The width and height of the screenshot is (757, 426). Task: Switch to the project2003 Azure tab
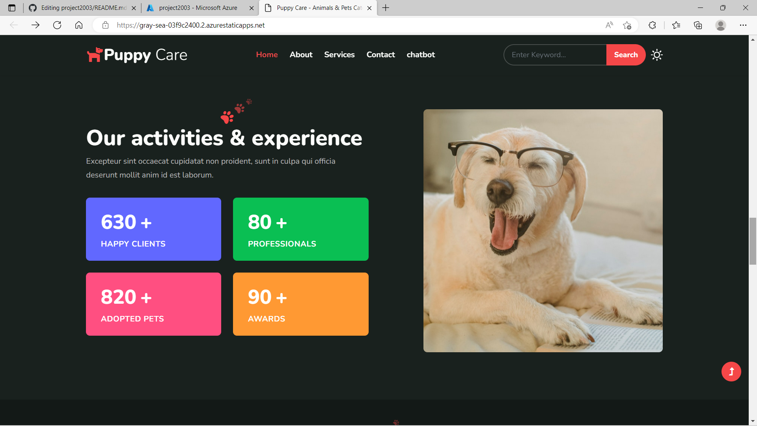click(193, 8)
